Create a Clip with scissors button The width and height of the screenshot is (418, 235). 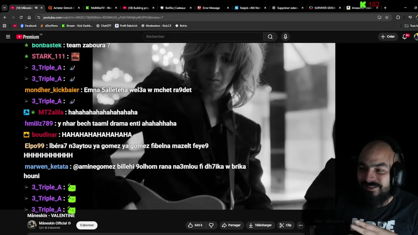(285, 225)
